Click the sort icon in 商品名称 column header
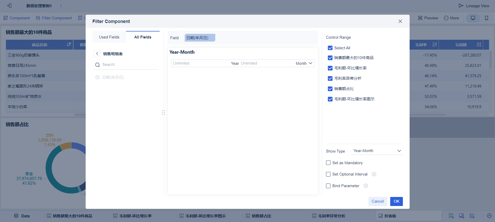The image size is (495, 222). pyautogui.click(x=69, y=44)
